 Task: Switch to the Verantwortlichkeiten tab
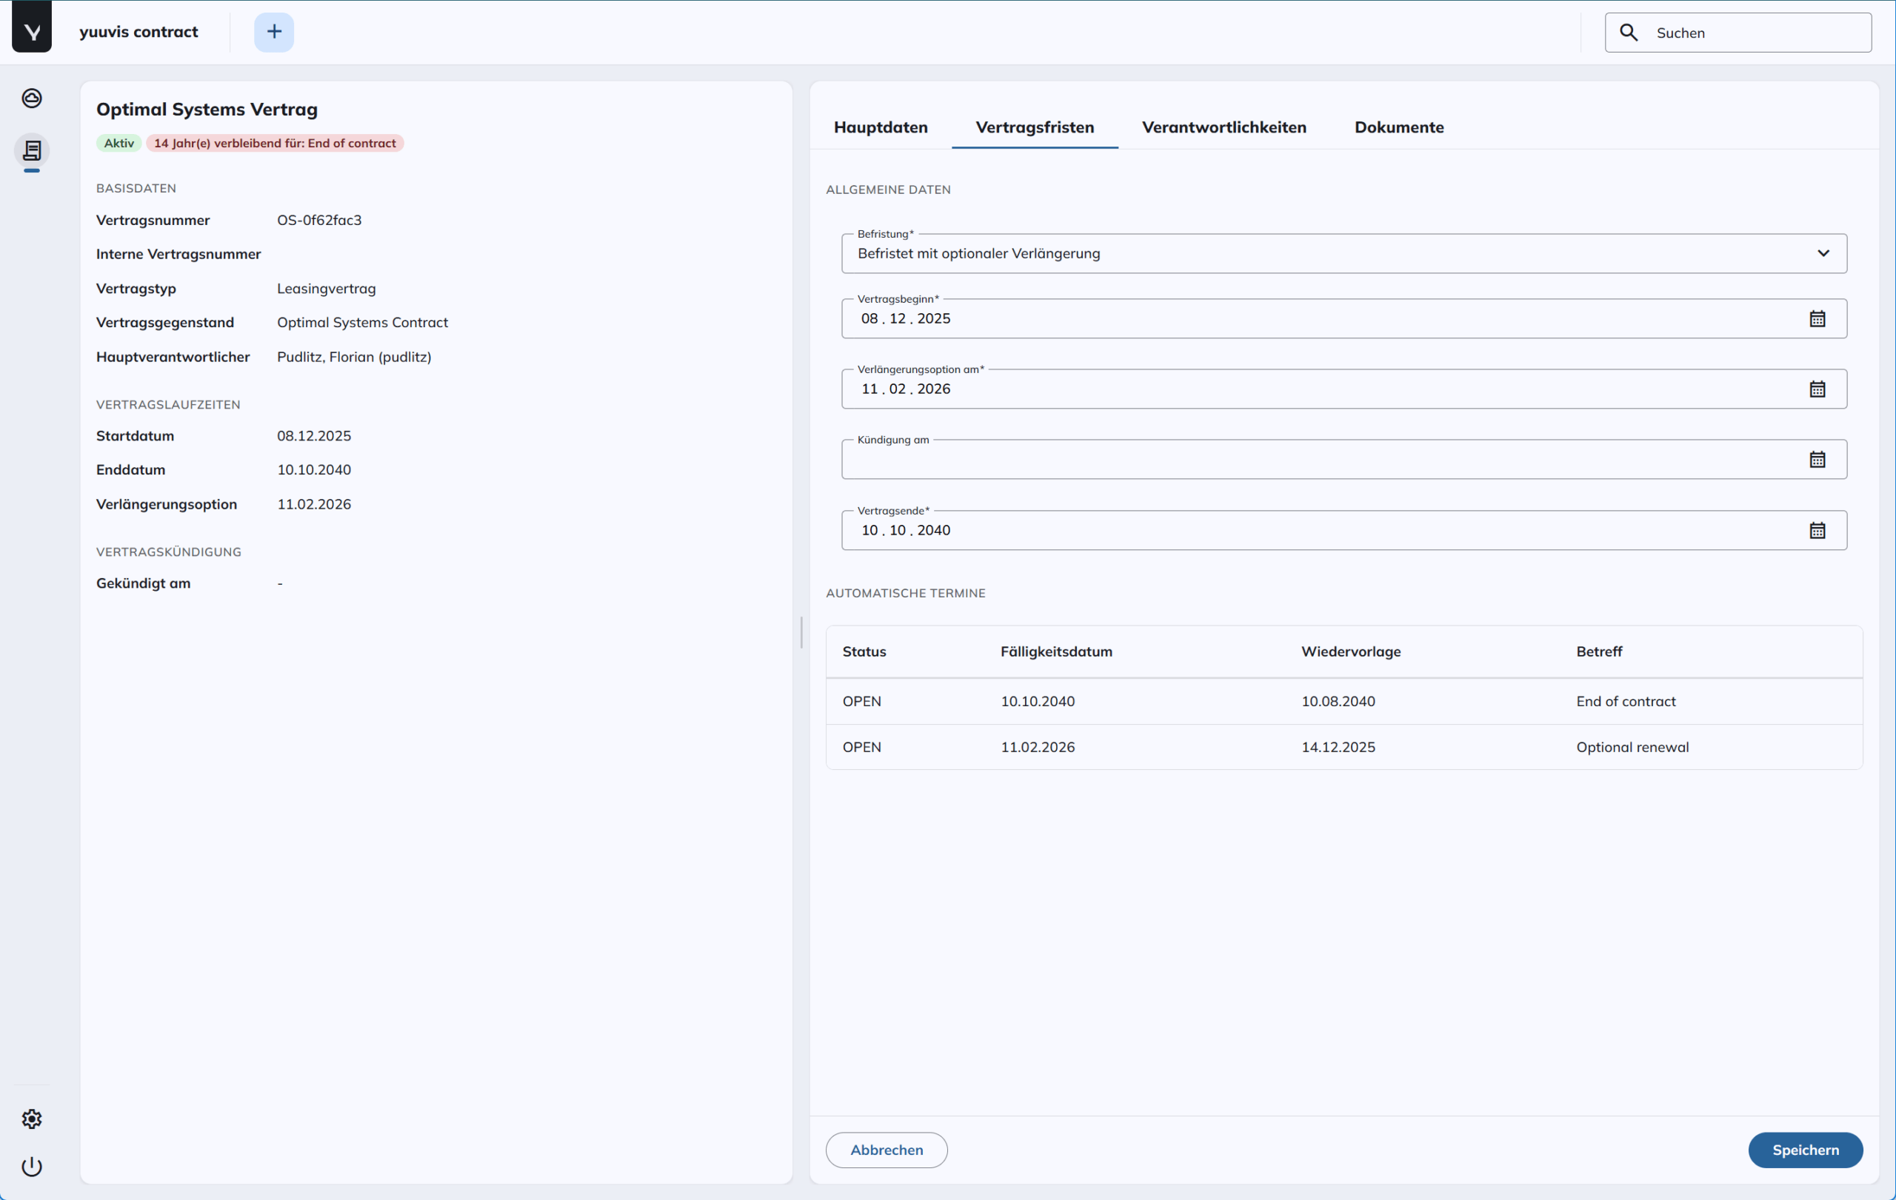[1224, 127]
